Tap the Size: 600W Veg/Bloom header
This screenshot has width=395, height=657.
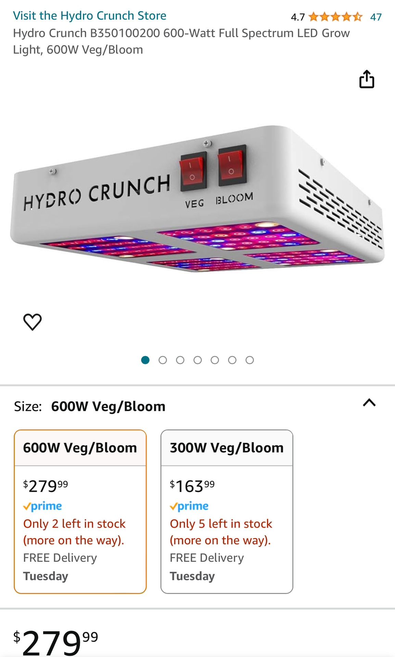click(90, 407)
